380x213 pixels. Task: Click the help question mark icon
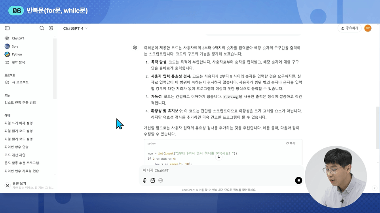(x=374, y=188)
